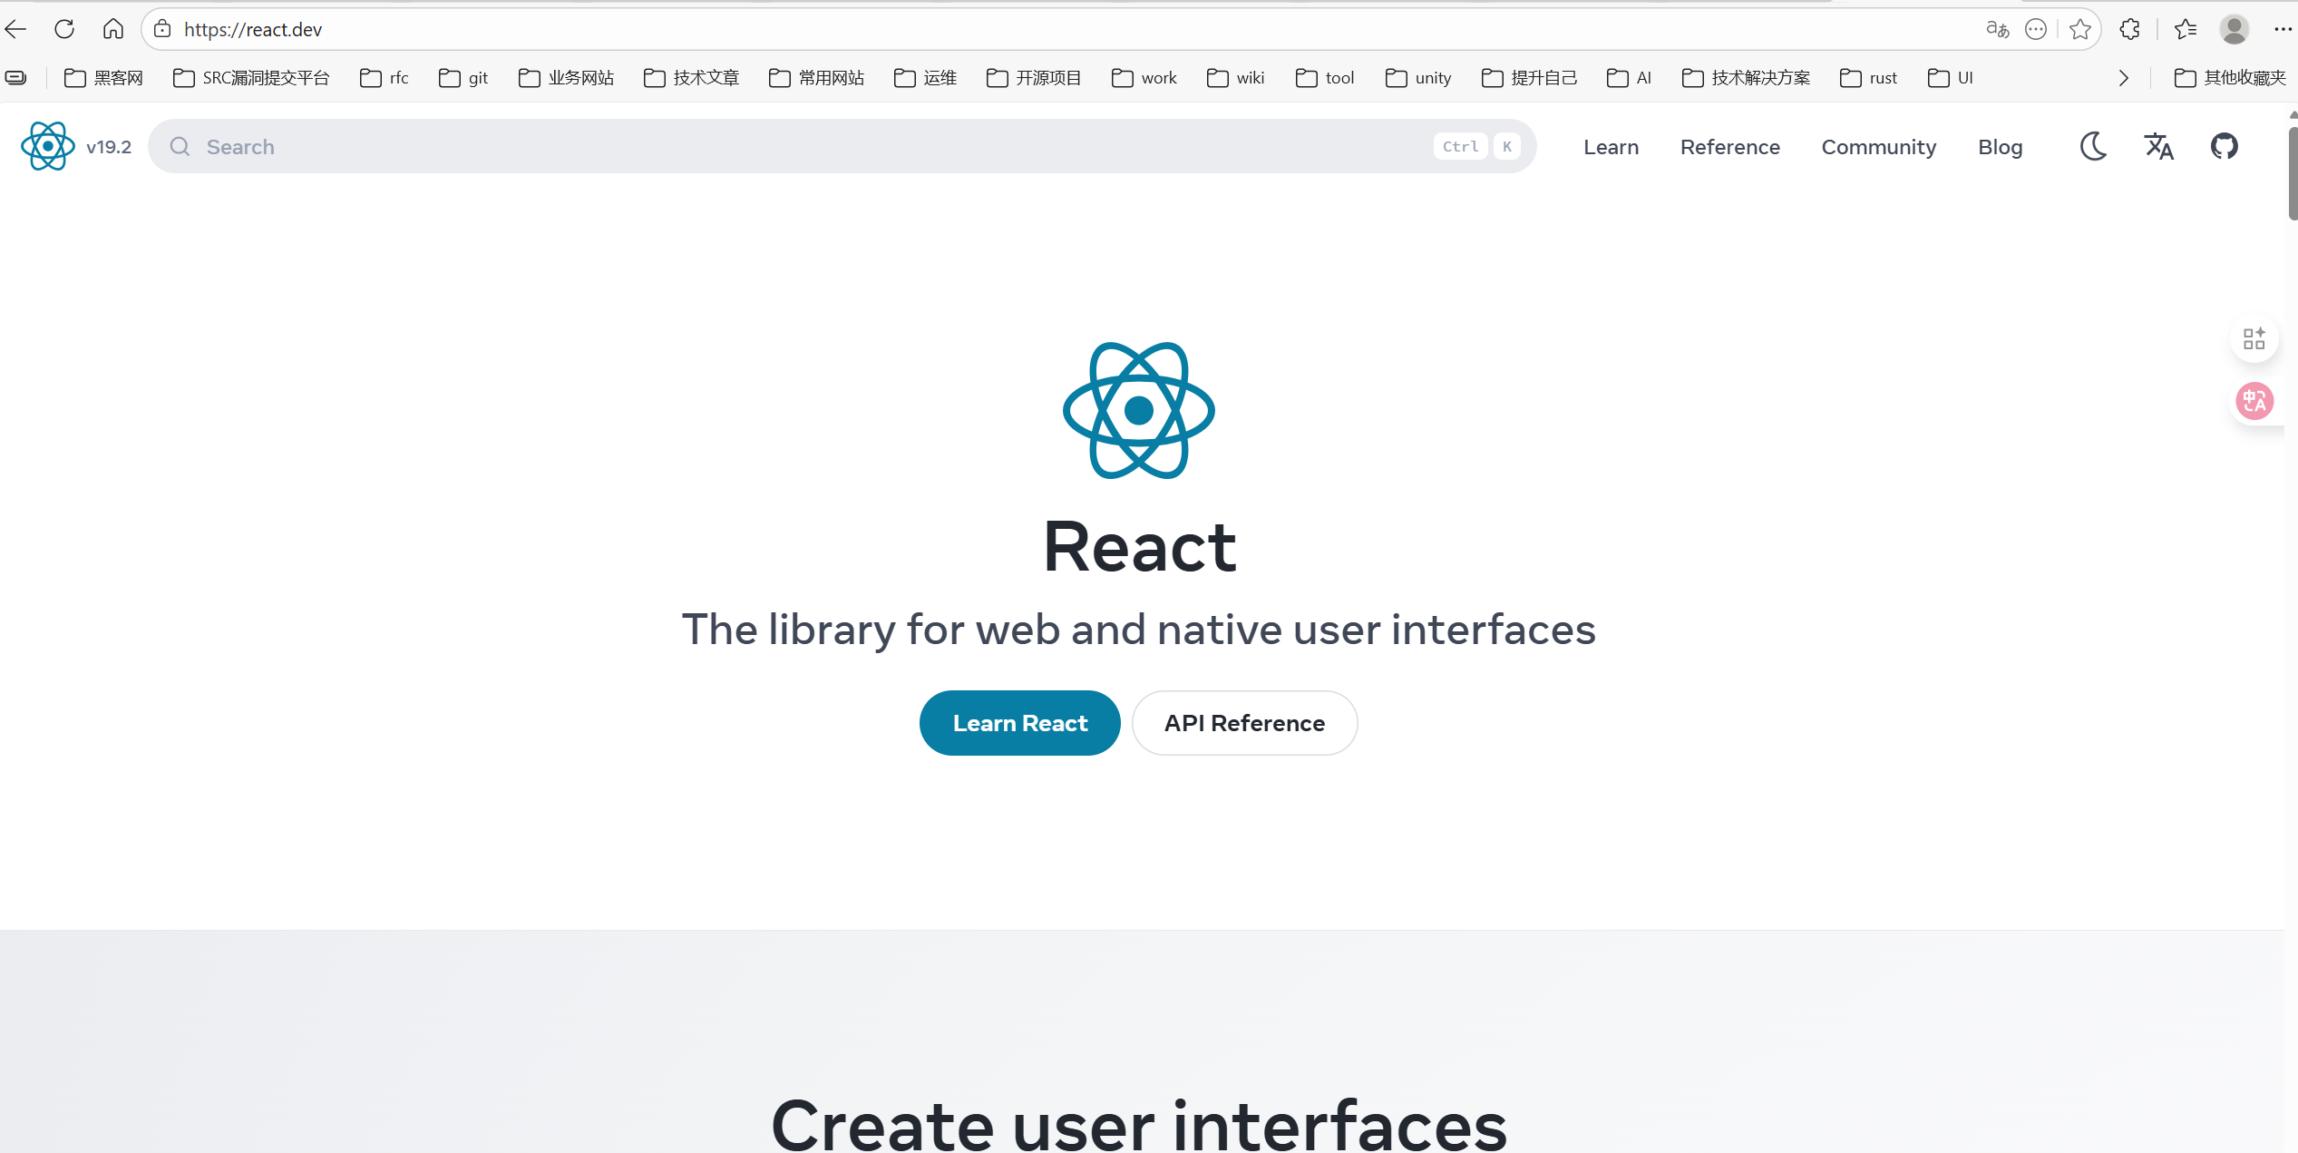This screenshot has width=2298, height=1153.
Task: Open the 技术文章 bookmark folder
Action: tap(692, 78)
